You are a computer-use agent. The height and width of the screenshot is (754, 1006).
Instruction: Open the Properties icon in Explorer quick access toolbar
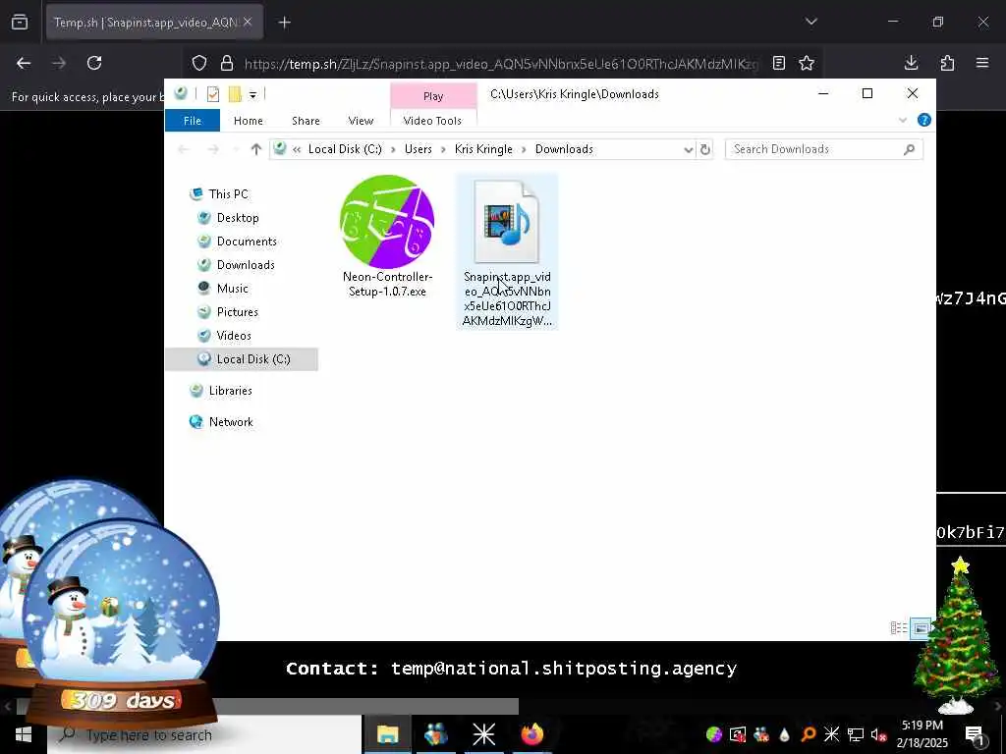213,94
